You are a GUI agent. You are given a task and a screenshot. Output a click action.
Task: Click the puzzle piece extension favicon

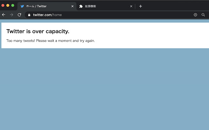(81, 6)
